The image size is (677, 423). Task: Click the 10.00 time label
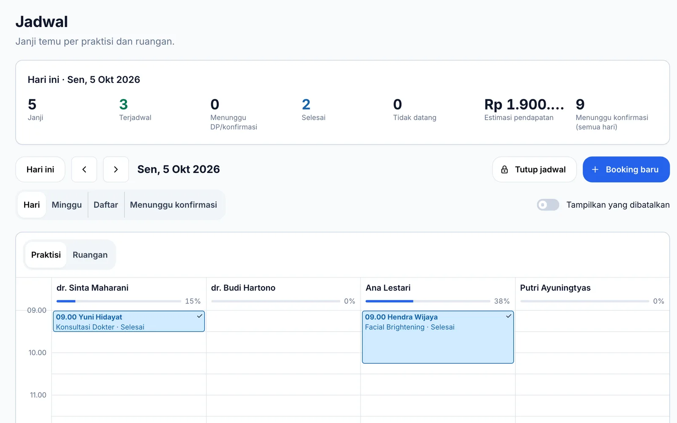(x=37, y=353)
